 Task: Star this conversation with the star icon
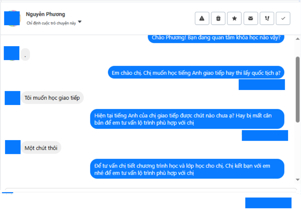tap(234, 18)
